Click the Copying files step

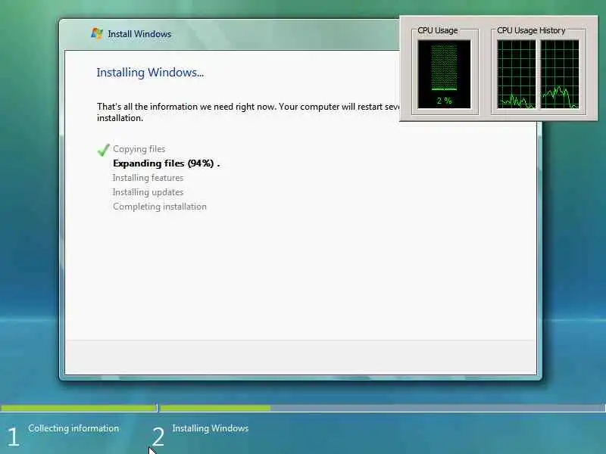coord(139,149)
